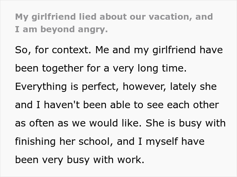The height and width of the screenshot is (177, 237).
Task: Click the final line 'been very busy with work.'
Action: (80, 159)
